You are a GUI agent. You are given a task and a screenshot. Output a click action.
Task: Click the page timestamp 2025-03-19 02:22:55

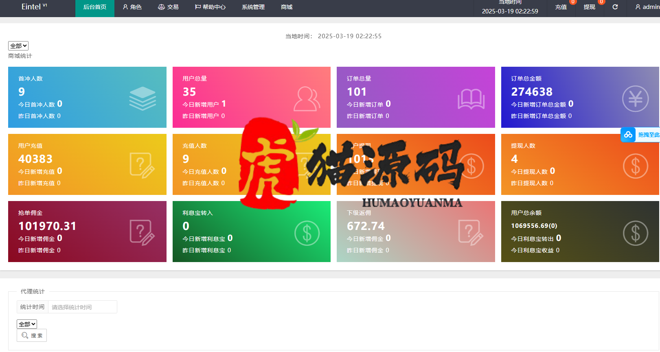pos(350,36)
